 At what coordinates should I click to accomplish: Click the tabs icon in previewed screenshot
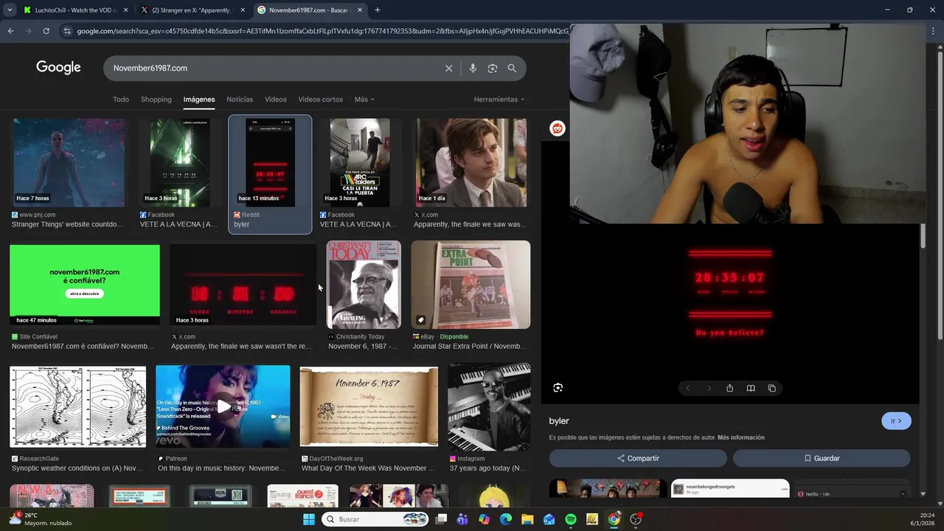[x=771, y=389]
